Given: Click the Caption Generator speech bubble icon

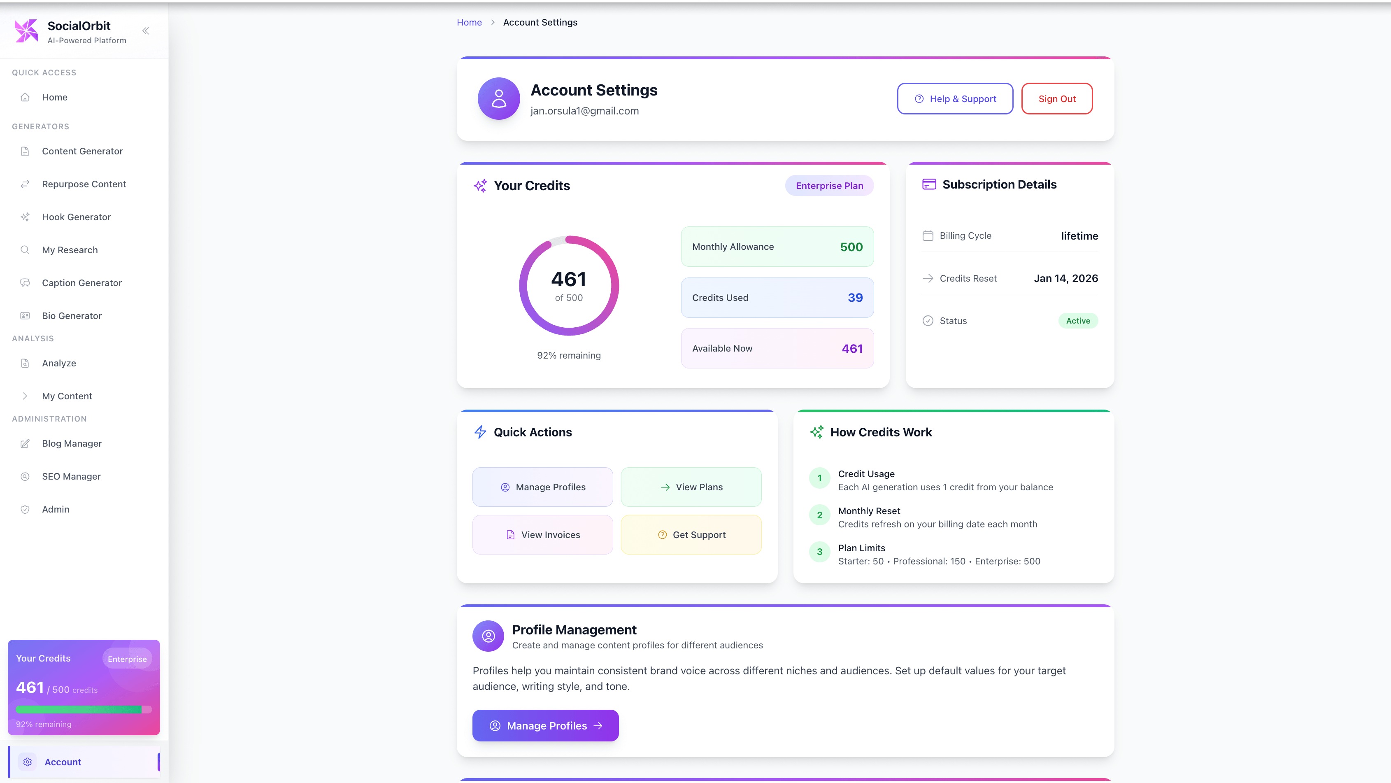Looking at the screenshot, I should tap(26, 282).
